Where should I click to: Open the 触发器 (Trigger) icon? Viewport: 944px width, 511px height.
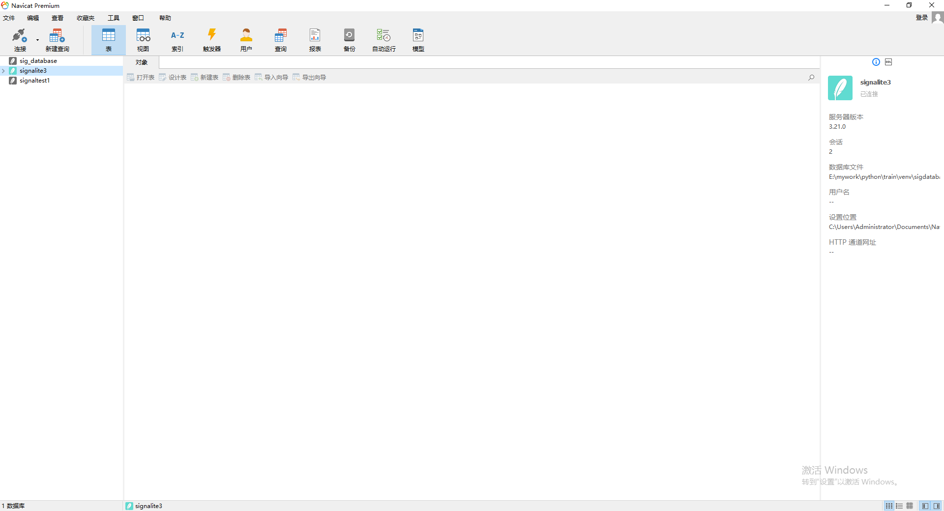pyautogui.click(x=212, y=40)
